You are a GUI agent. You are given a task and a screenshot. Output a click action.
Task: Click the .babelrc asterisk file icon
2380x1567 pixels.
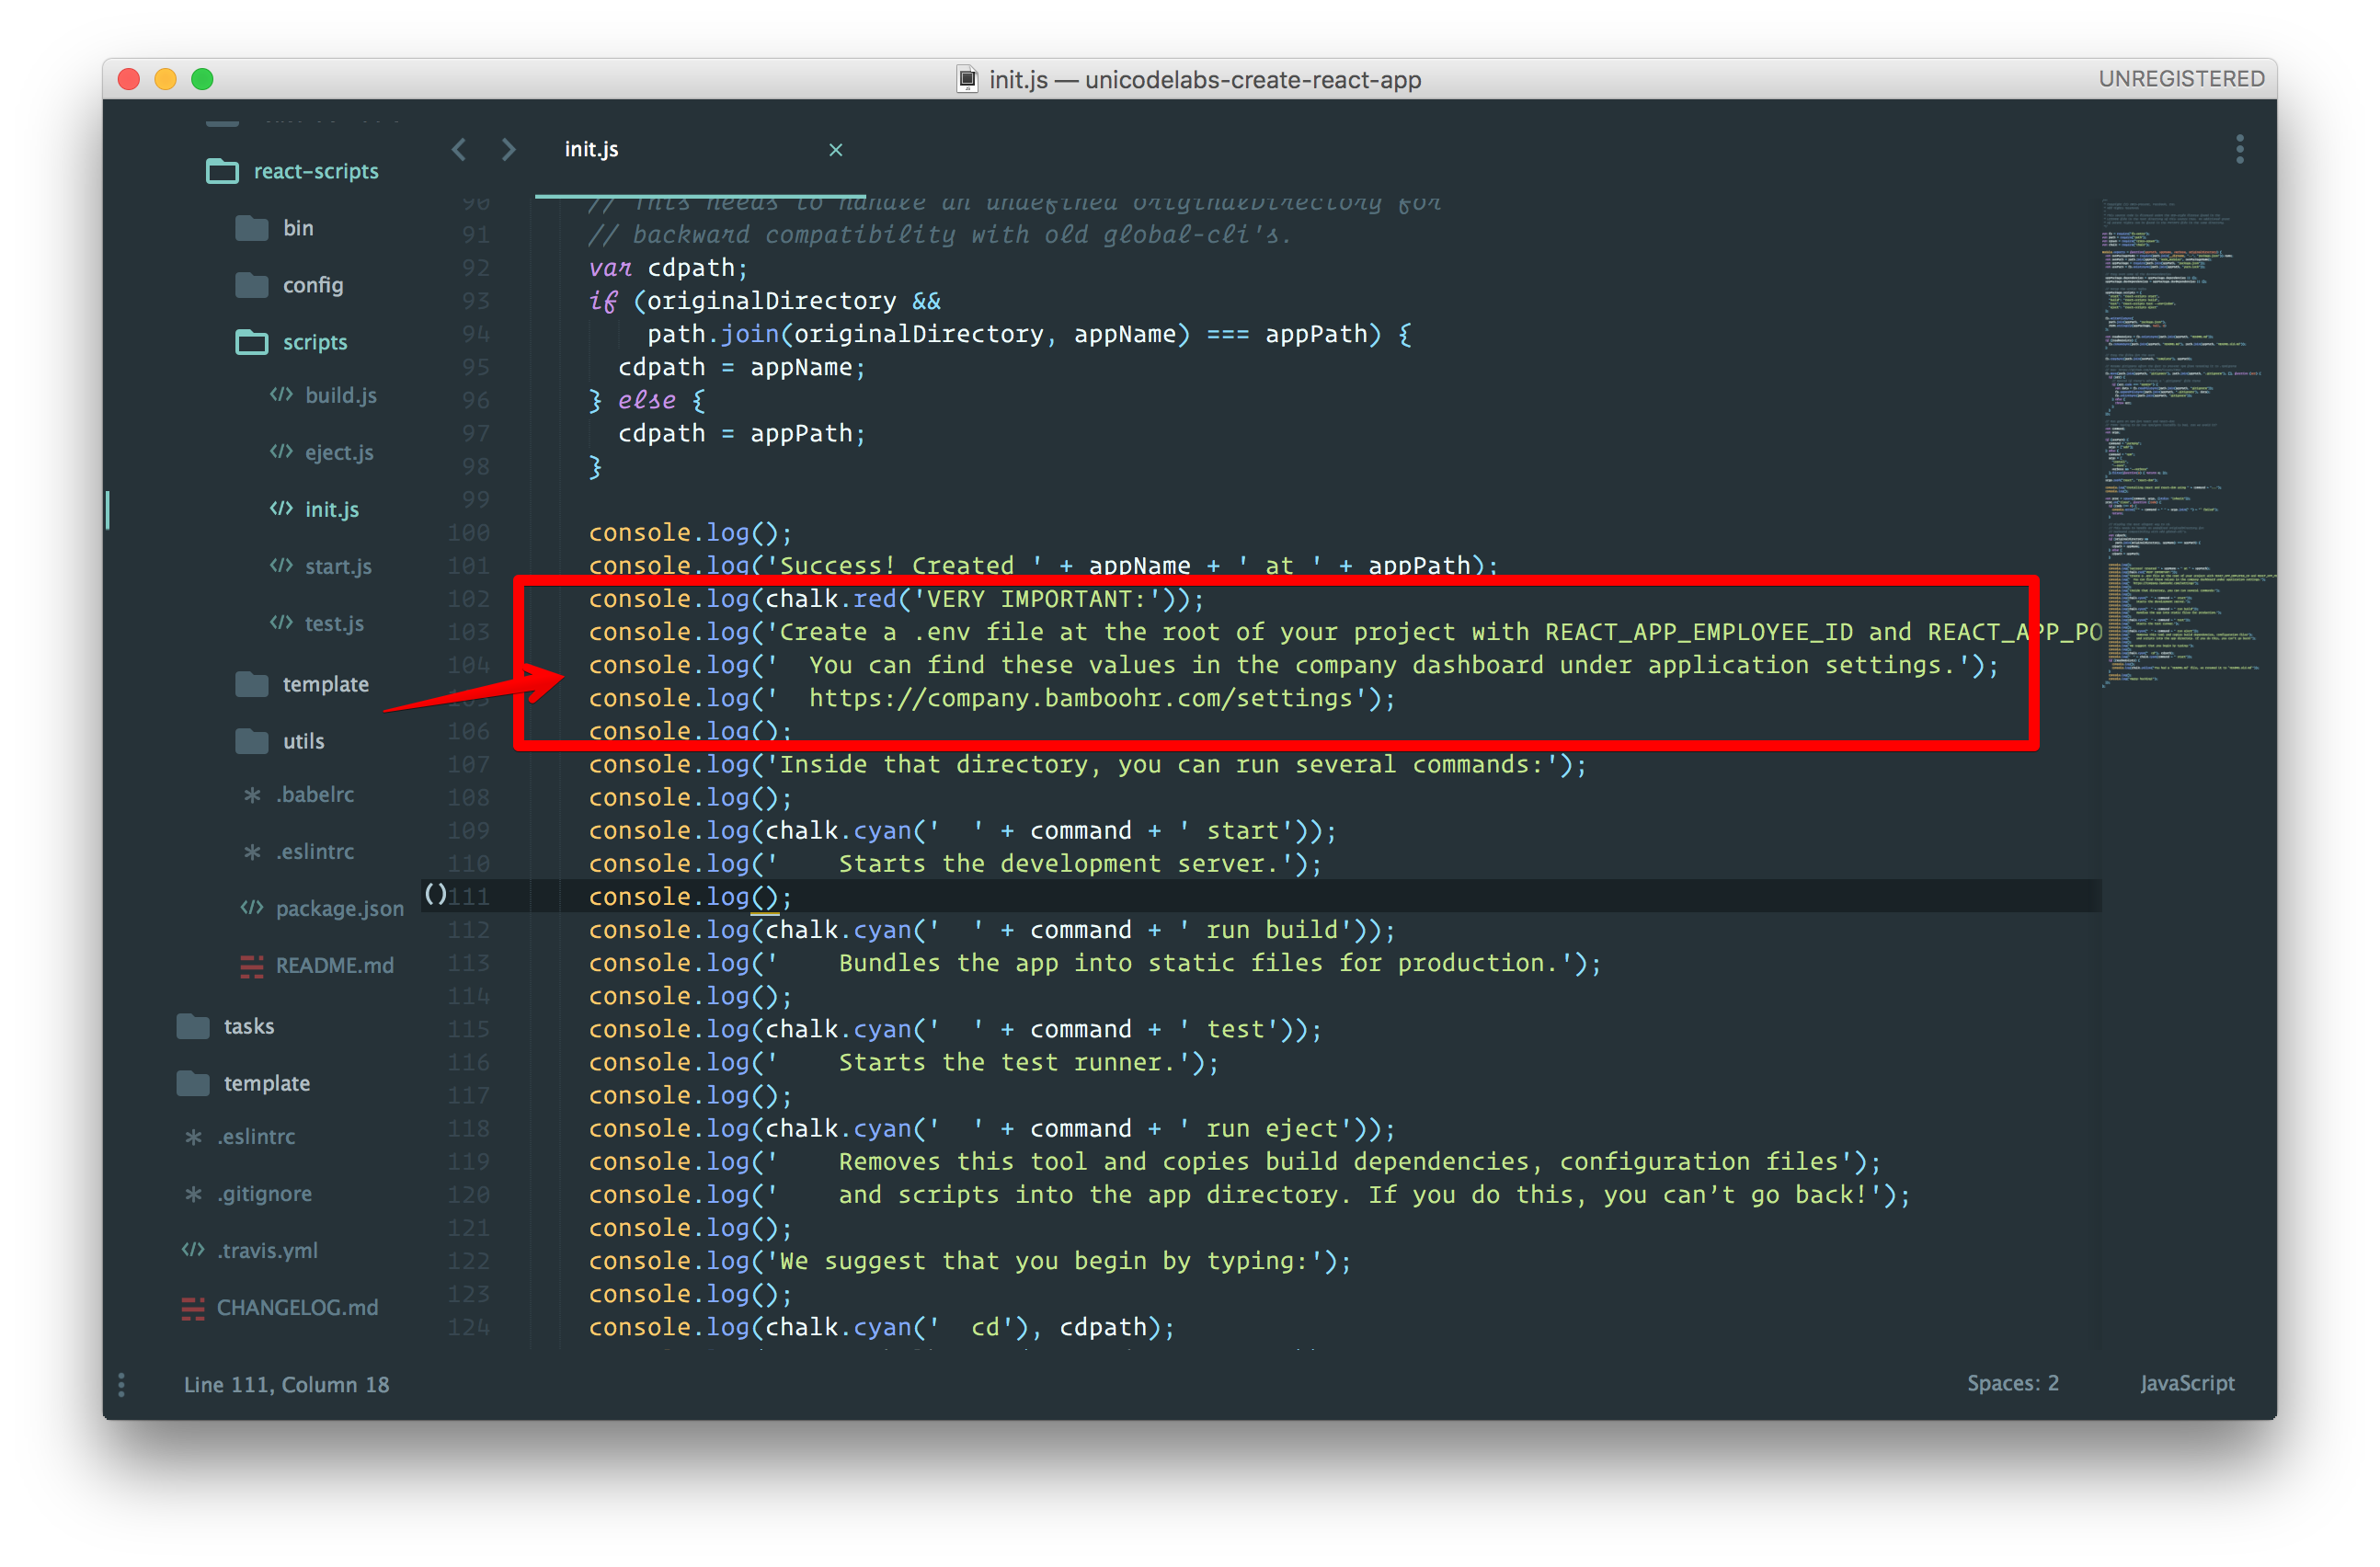253,795
